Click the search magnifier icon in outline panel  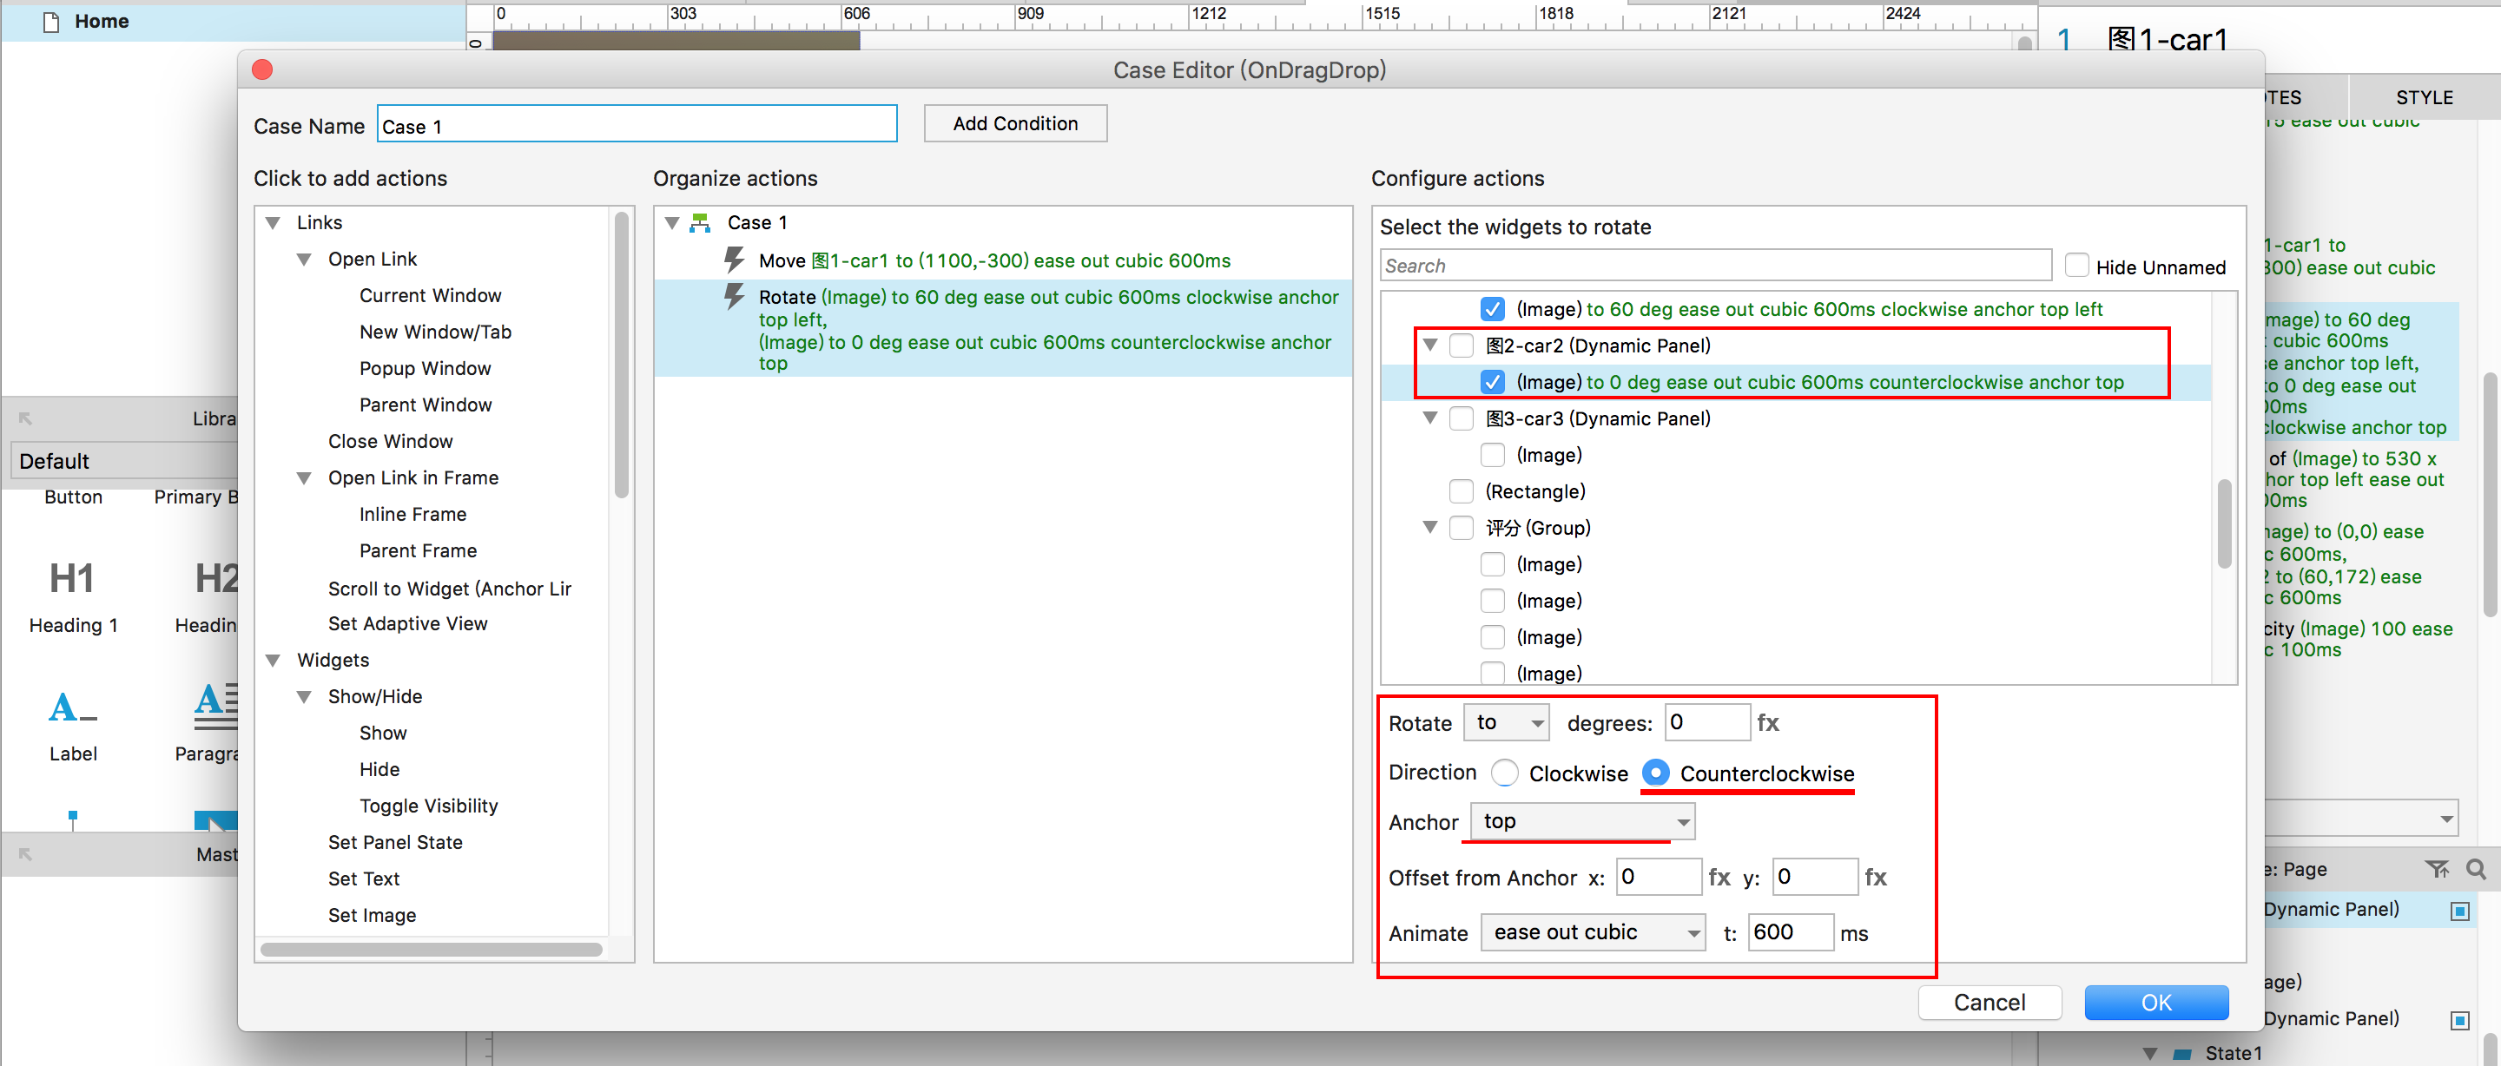tap(2476, 869)
